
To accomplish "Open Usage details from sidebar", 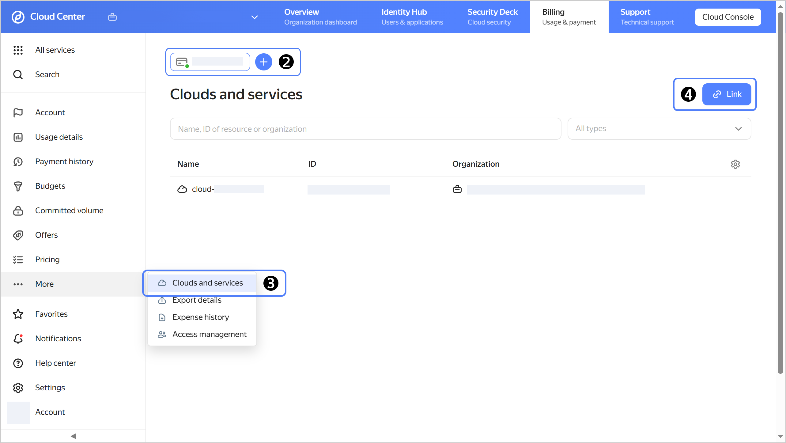I will 59,137.
